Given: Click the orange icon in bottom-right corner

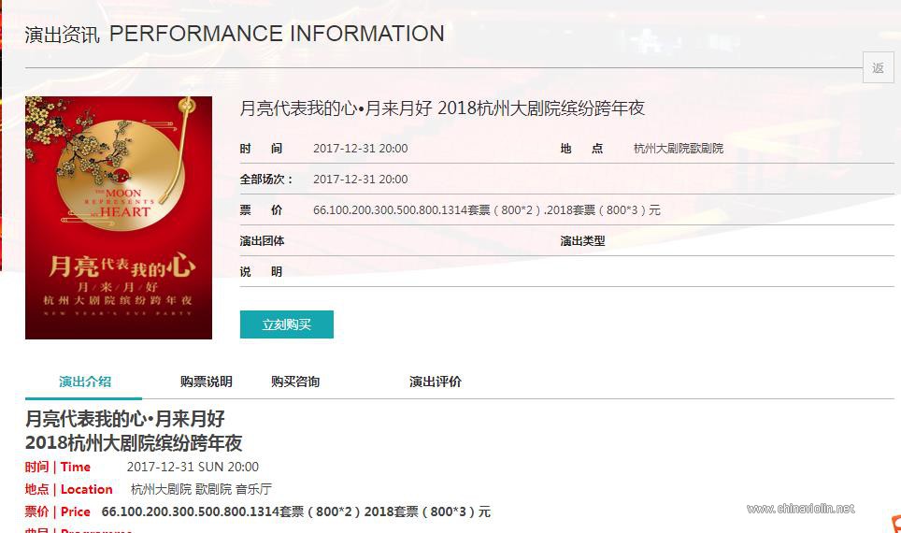Looking at the screenshot, I should pos(895,525).
